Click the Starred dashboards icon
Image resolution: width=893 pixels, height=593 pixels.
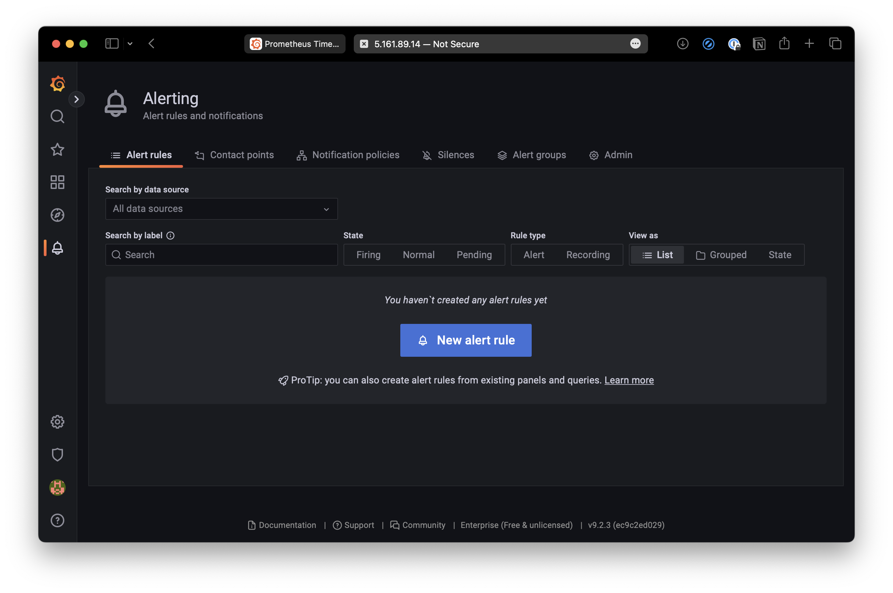click(x=57, y=149)
